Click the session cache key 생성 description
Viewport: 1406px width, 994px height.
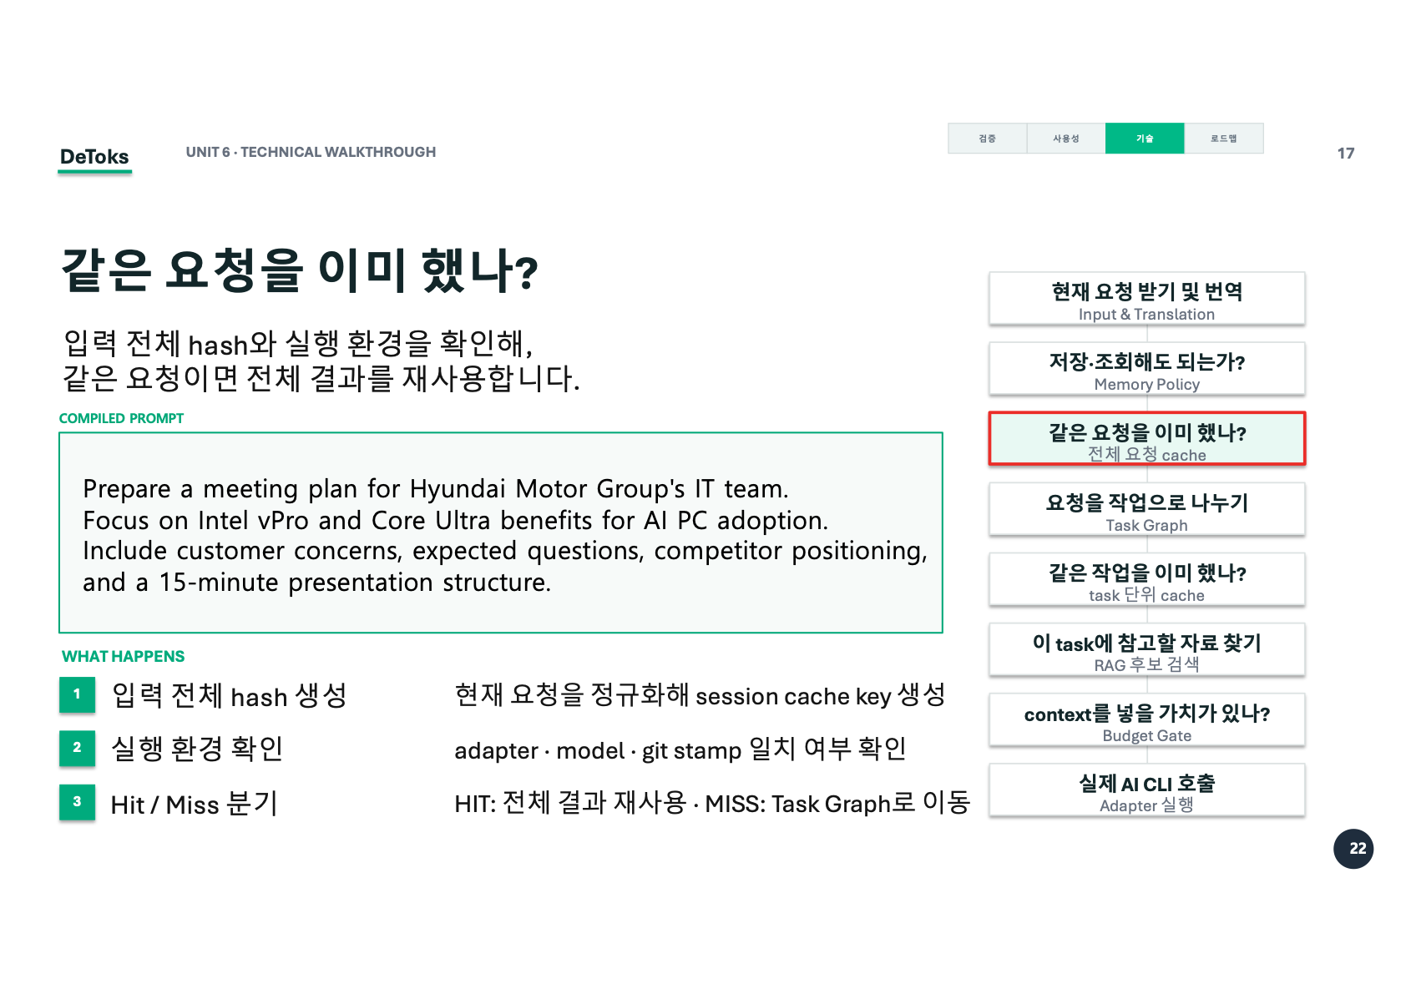point(700,694)
